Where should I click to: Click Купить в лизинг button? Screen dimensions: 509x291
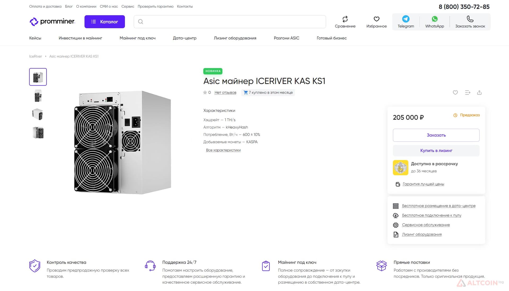tap(436, 151)
